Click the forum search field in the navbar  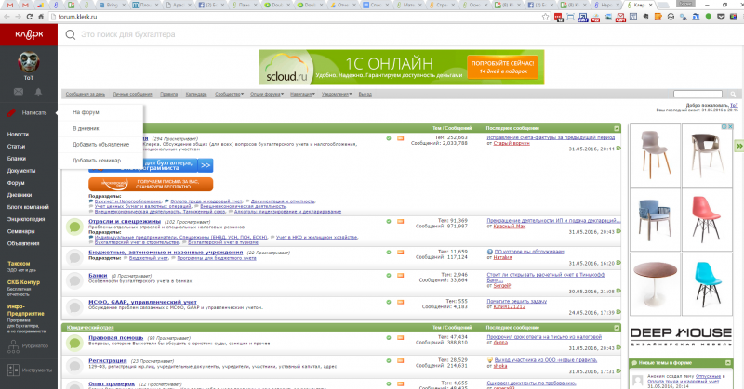(697, 94)
